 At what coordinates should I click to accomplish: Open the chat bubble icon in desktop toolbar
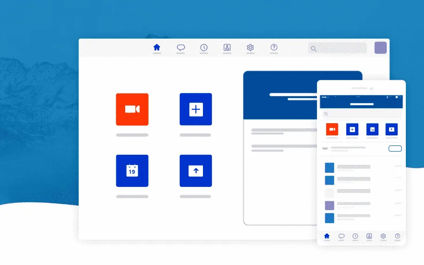tap(181, 47)
